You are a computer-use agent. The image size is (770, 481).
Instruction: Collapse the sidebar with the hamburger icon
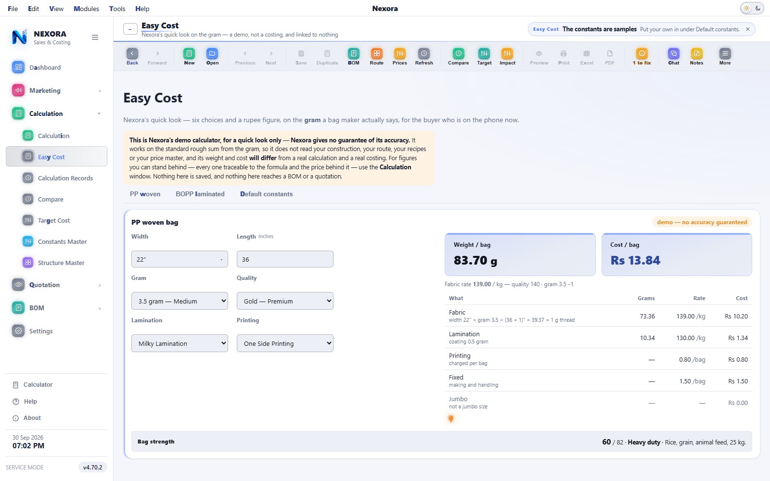(95, 38)
